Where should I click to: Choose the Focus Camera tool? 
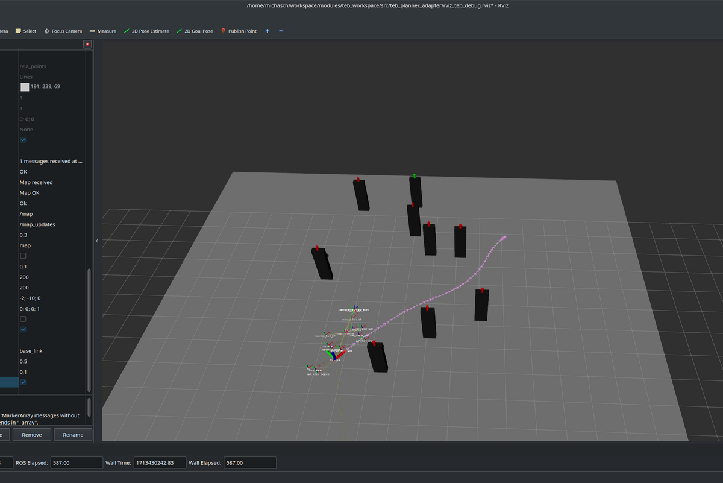(63, 31)
